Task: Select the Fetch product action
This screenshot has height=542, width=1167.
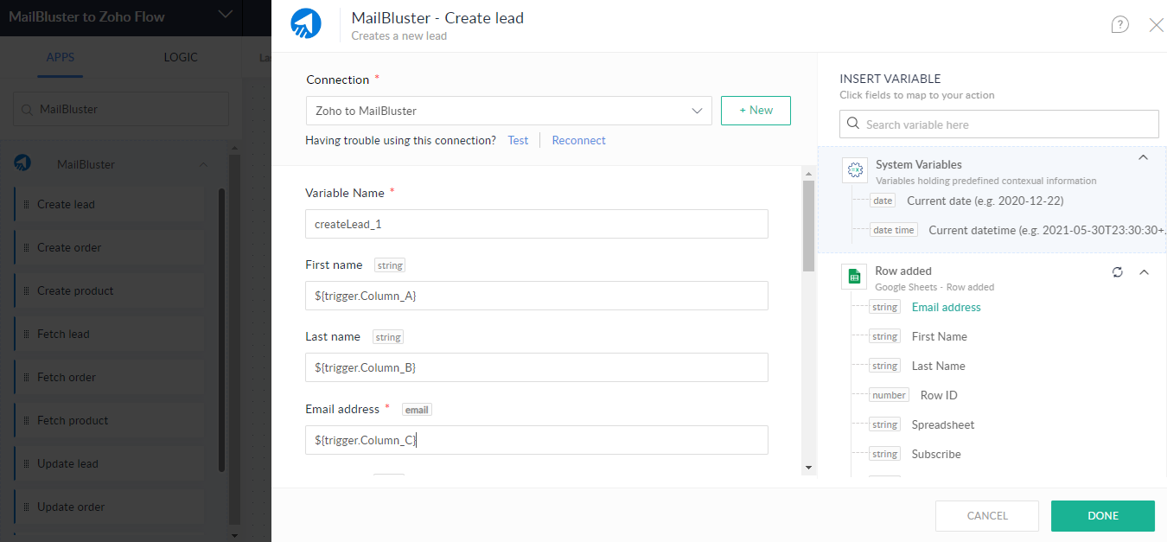Action: 110,421
